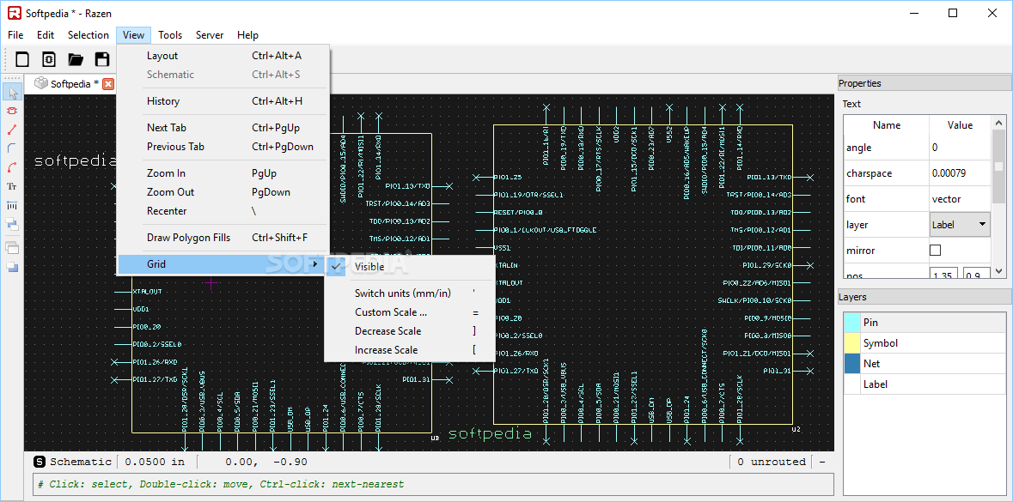Edit the angle value field
Screen dimensions: 1013x502
[960, 147]
